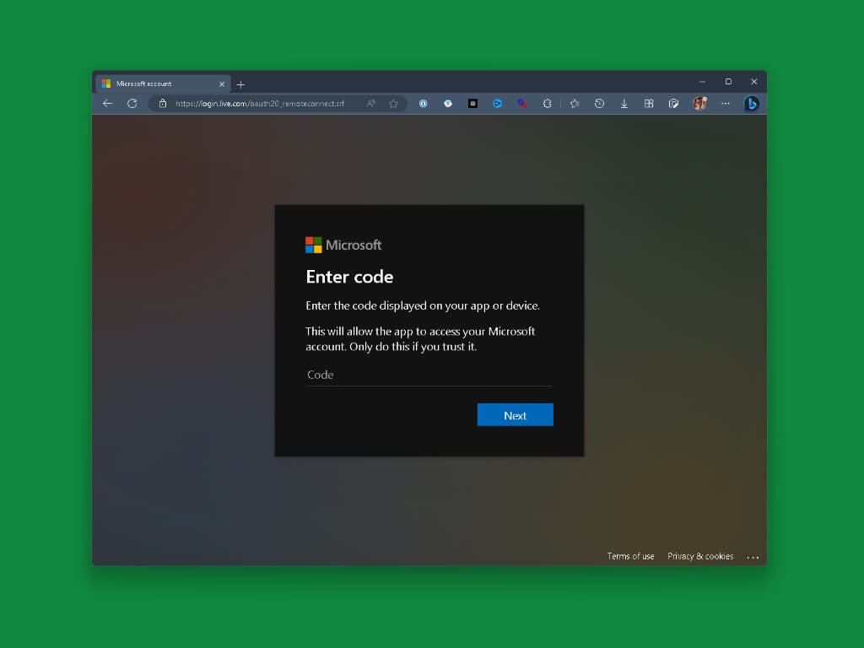Open Settings and more menu

point(726,103)
